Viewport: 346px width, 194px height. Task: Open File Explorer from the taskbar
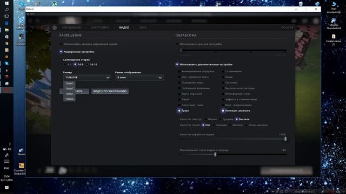click(x=6, y=30)
